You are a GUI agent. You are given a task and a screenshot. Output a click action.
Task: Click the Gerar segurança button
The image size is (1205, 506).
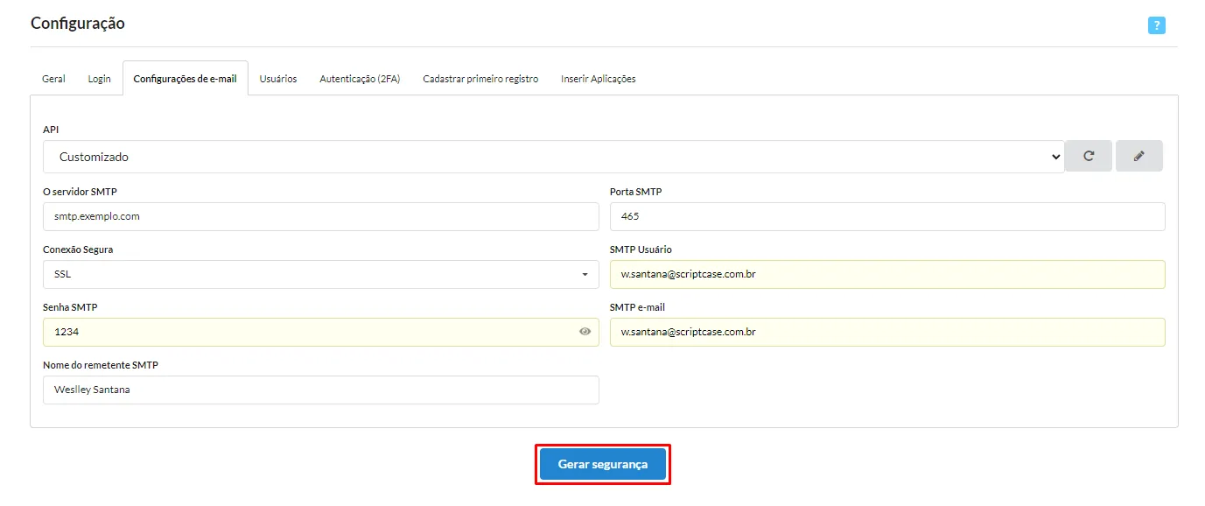[x=603, y=464]
